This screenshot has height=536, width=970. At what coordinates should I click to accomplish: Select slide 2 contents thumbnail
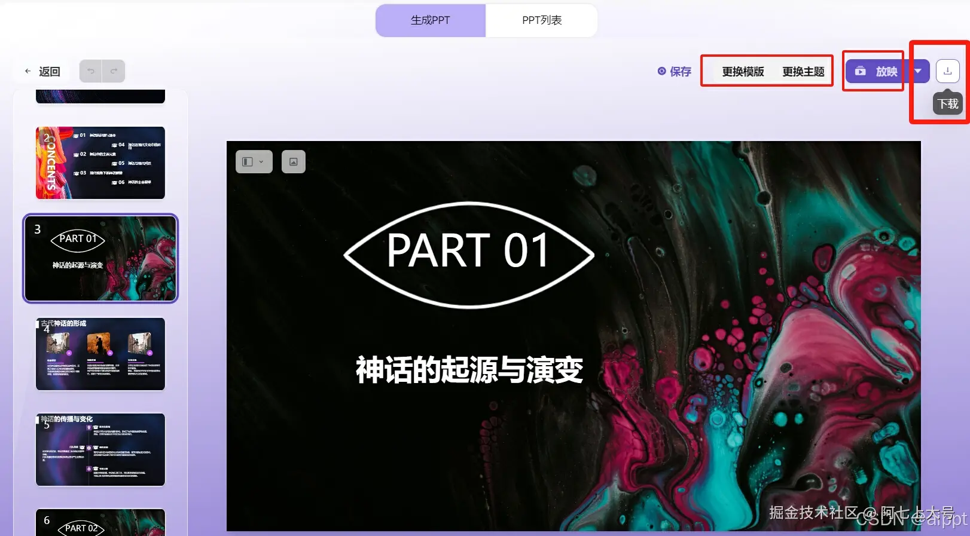tap(100, 163)
